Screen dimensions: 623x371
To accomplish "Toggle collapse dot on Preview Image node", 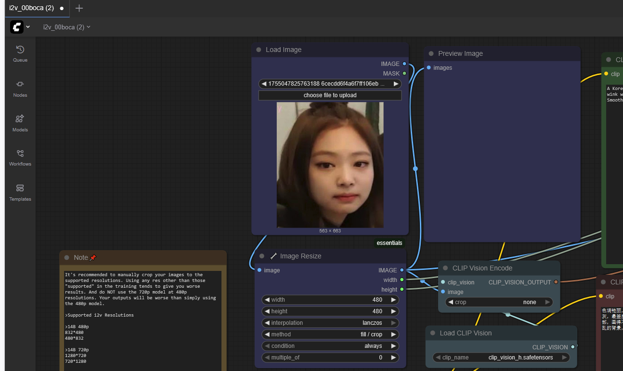I will [431, 54].
